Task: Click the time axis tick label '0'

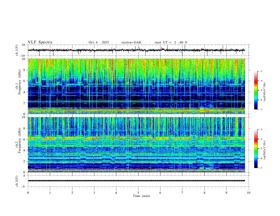Action: click(28, 193)
